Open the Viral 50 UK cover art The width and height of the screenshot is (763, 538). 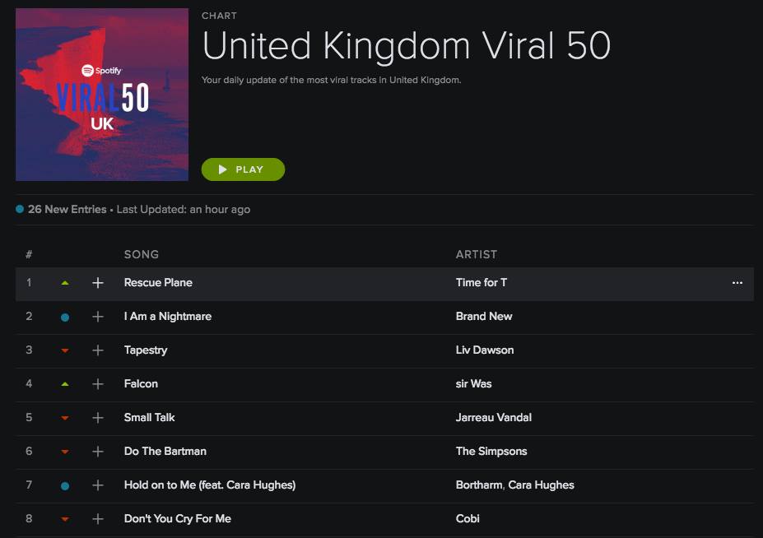click(x=102, y=95)
